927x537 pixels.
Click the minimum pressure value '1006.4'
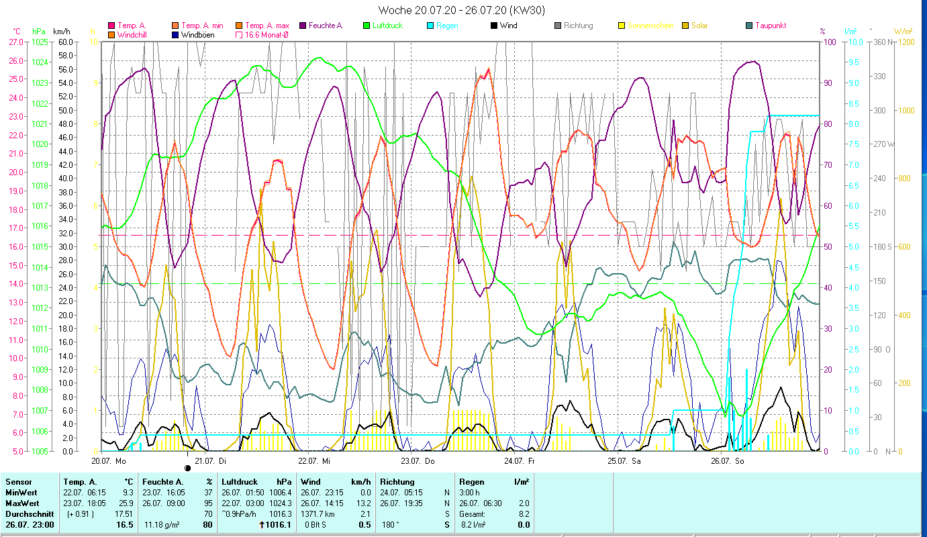click(280, 493)
